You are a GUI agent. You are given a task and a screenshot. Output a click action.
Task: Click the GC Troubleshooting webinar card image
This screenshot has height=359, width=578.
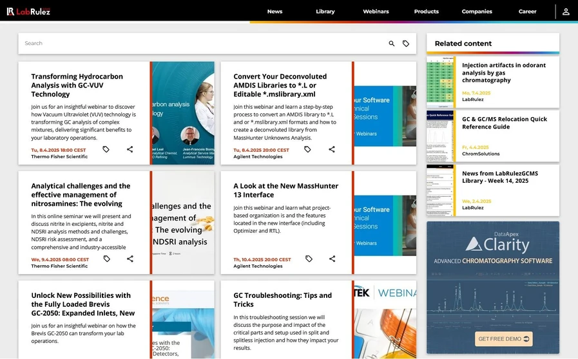coord(385,320)
